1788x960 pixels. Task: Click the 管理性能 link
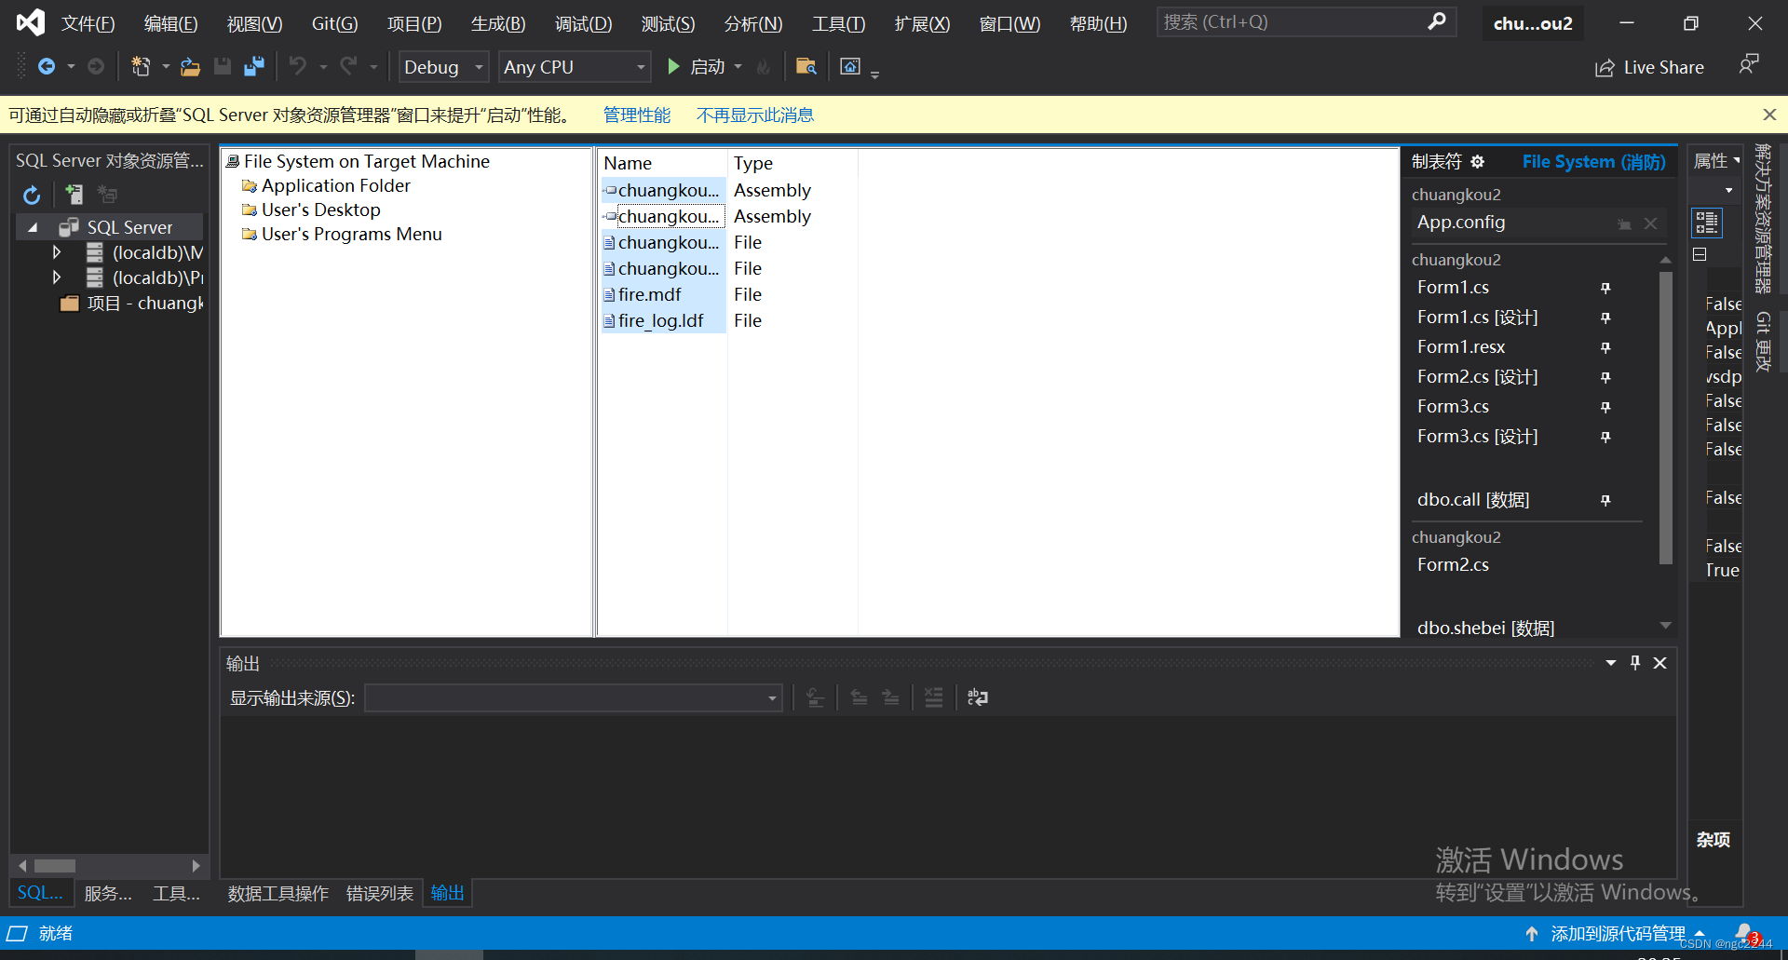click(x=636, y=115)
